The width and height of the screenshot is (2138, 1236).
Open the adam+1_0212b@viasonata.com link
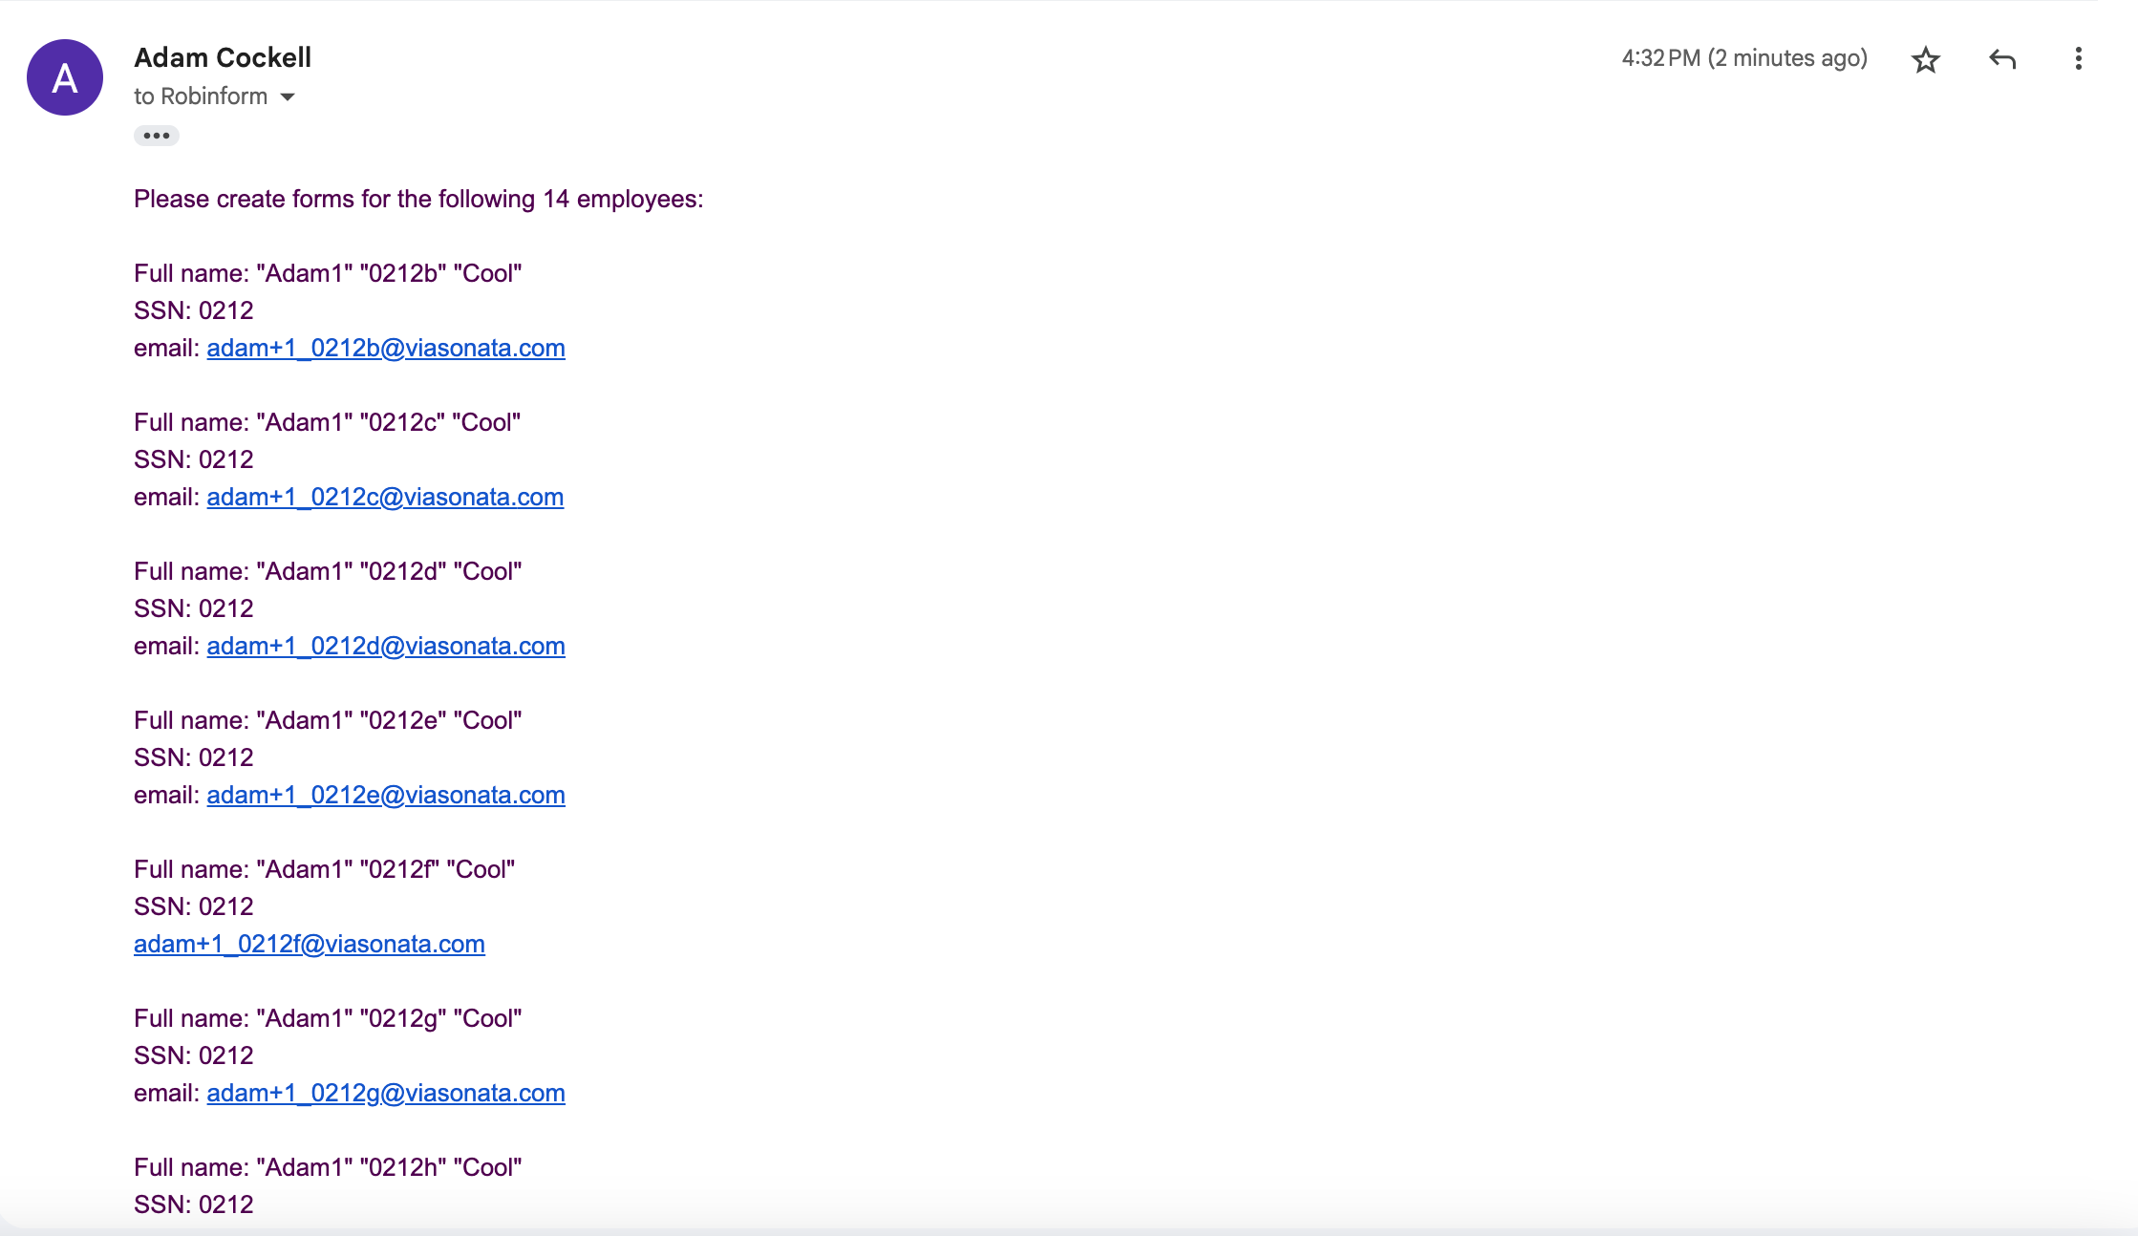(386, 348)
